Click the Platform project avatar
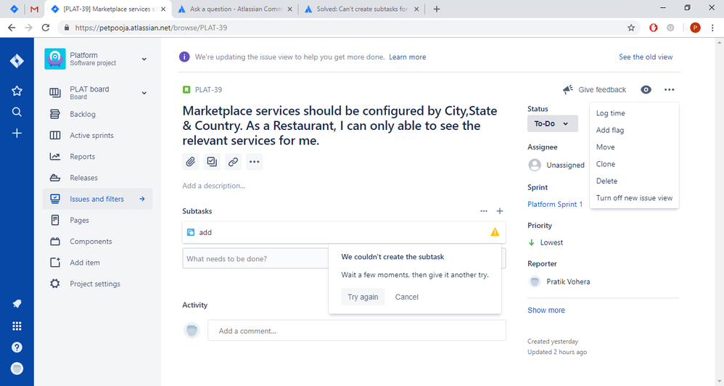724x386 pixels. pyautogui.click(x=55, y=59)
